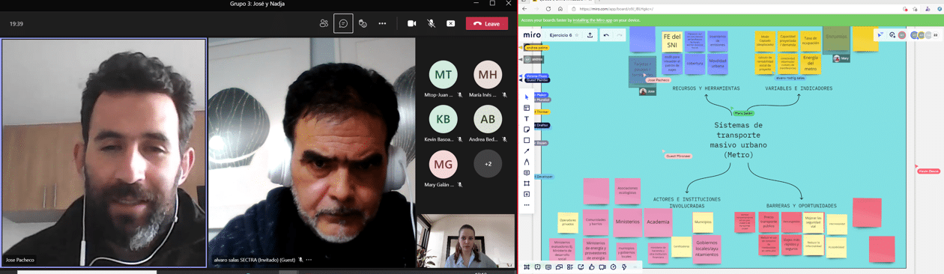The width and height of the screenshot is (944, 274).
Task: Toggle the camera on or off
Action: (411, 23)
